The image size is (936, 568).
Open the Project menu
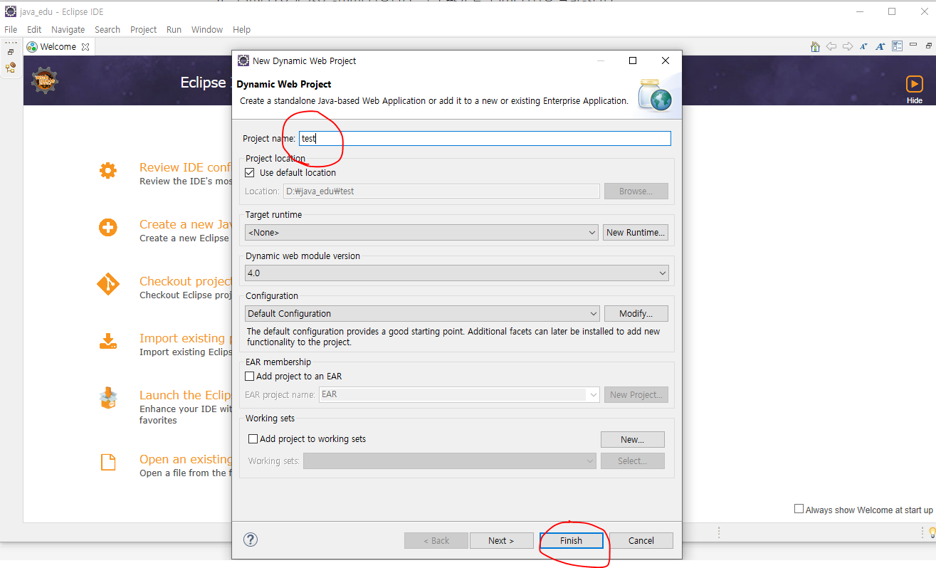[x=143, y=30]
